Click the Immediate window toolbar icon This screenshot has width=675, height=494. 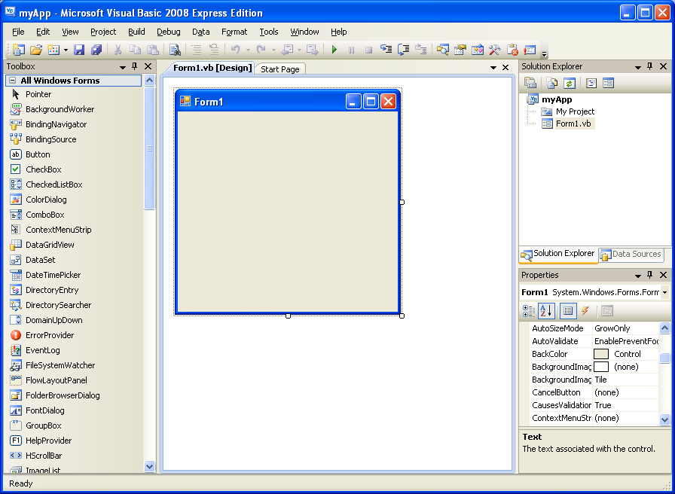pyautogui.click(x=530, y=50)
